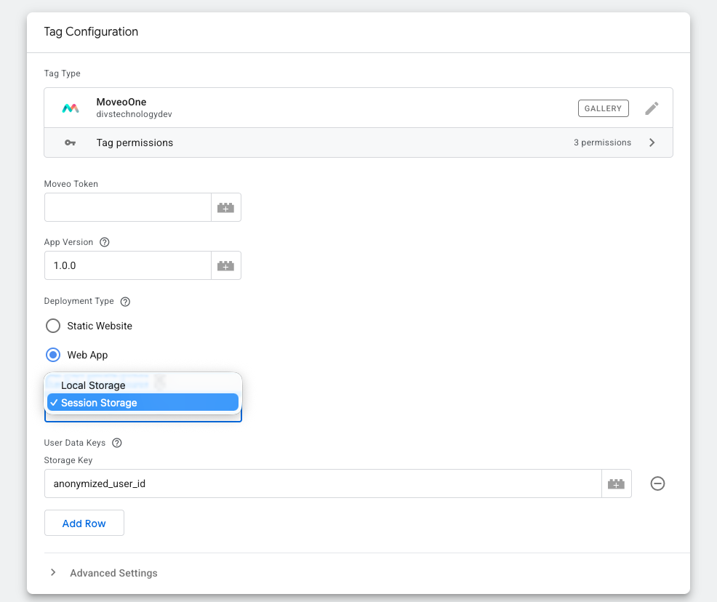
Task: Focus the Moveo Token input field
Action: pos(128,207)
